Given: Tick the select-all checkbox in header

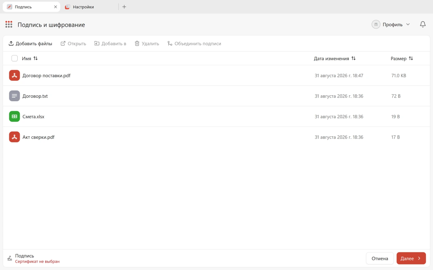Looking at the screenshot, I should coord(15,58).
